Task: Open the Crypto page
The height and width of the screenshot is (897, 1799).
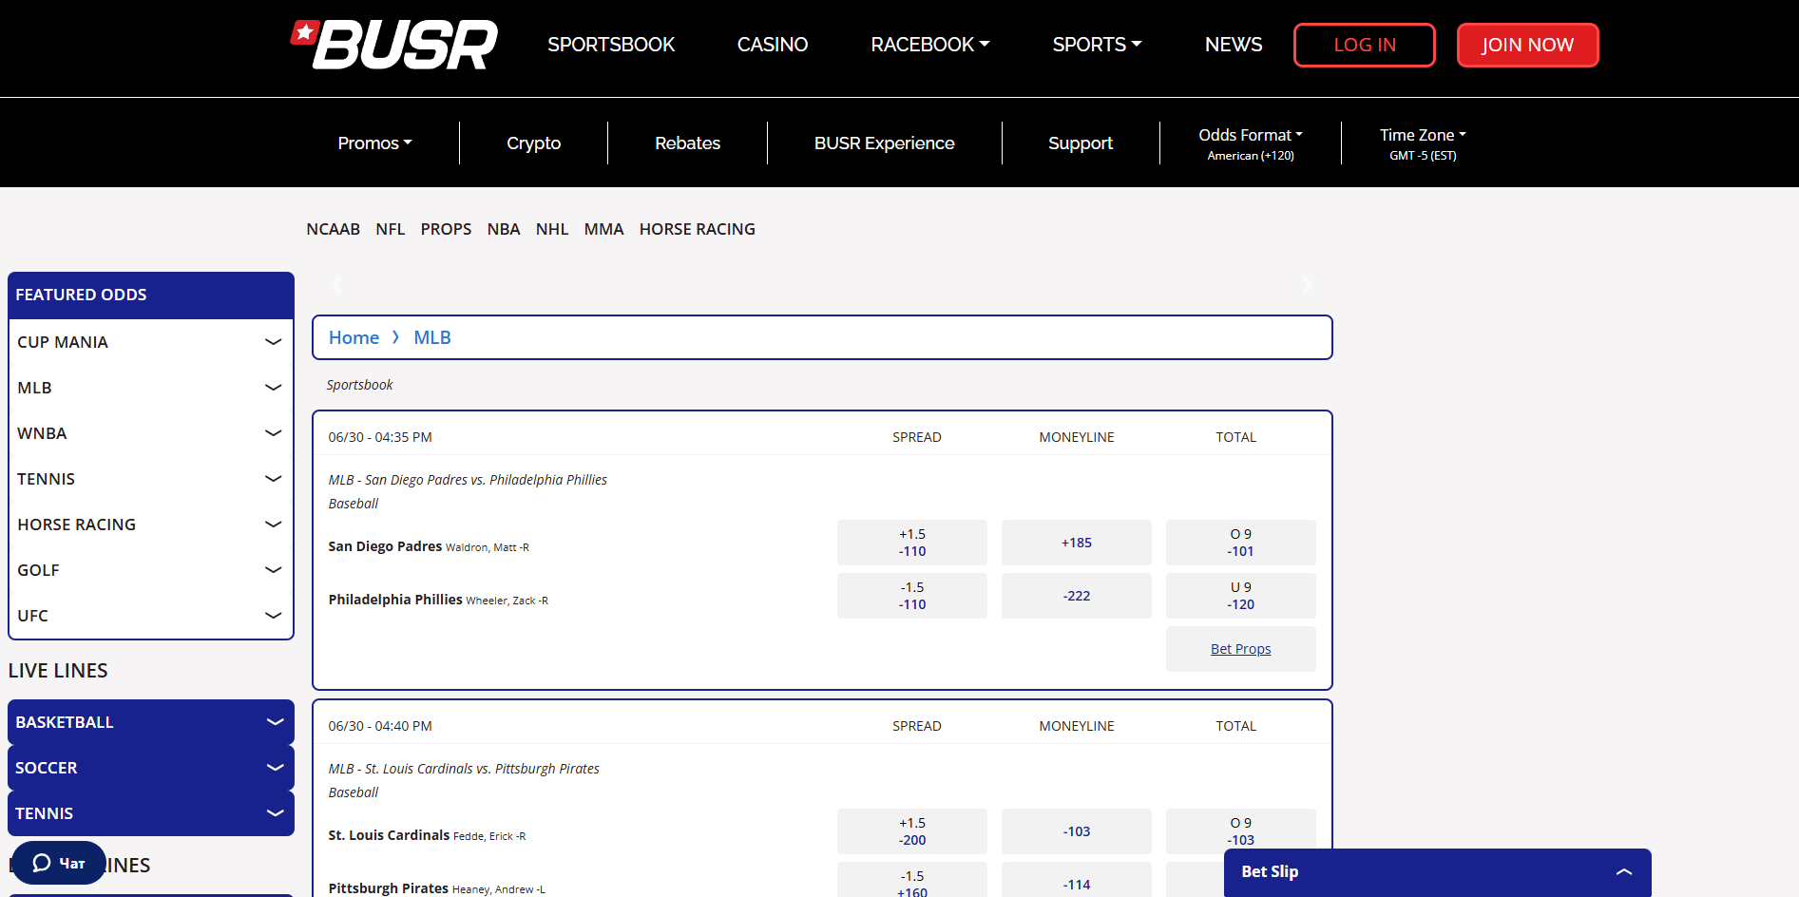Action: coord(533,143)
